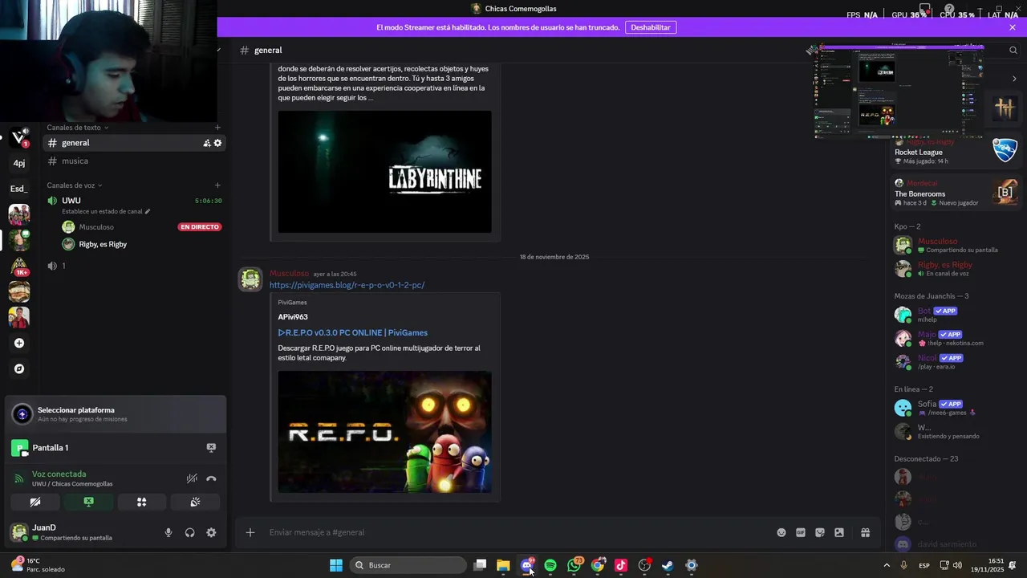Stop screen share with green monitor button
Image resolution: width=1027 pixels, height=578 pixels.
coord(88,502)
